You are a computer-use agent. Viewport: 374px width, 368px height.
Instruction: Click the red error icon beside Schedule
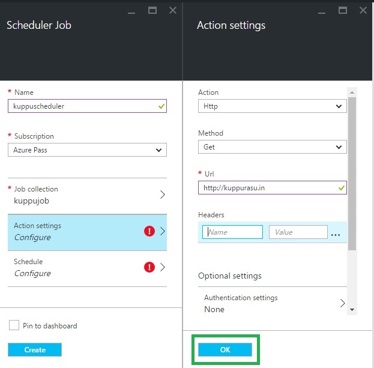[x=150, y=267]
